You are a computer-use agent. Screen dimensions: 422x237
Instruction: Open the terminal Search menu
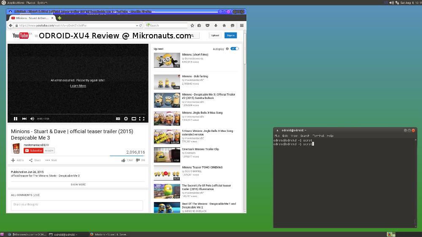click(305, 136)
